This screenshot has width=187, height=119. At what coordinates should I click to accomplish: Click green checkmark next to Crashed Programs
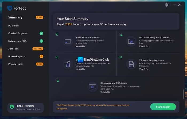coord(41,33)
